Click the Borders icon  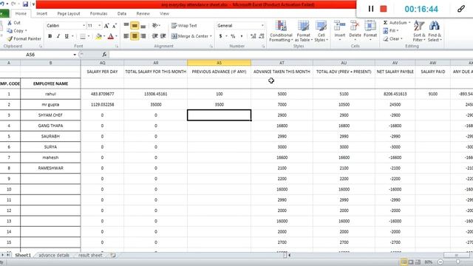(x=83, y=36)
